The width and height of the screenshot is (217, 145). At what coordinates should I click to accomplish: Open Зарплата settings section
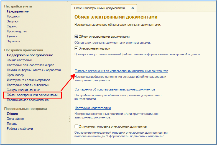click(x=13, y=41)
